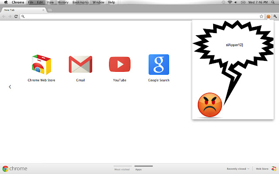Open the Chrome application menu
The width and height of the screenshot is (279, 174).
18,2
